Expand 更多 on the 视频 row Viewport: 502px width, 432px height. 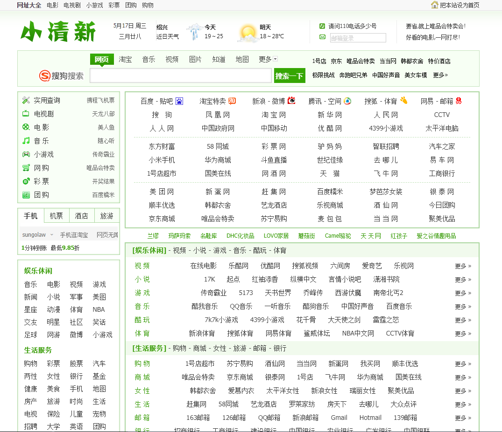[463, 266]
